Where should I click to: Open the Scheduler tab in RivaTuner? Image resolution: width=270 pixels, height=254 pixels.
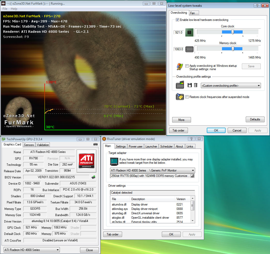point(166,146)
